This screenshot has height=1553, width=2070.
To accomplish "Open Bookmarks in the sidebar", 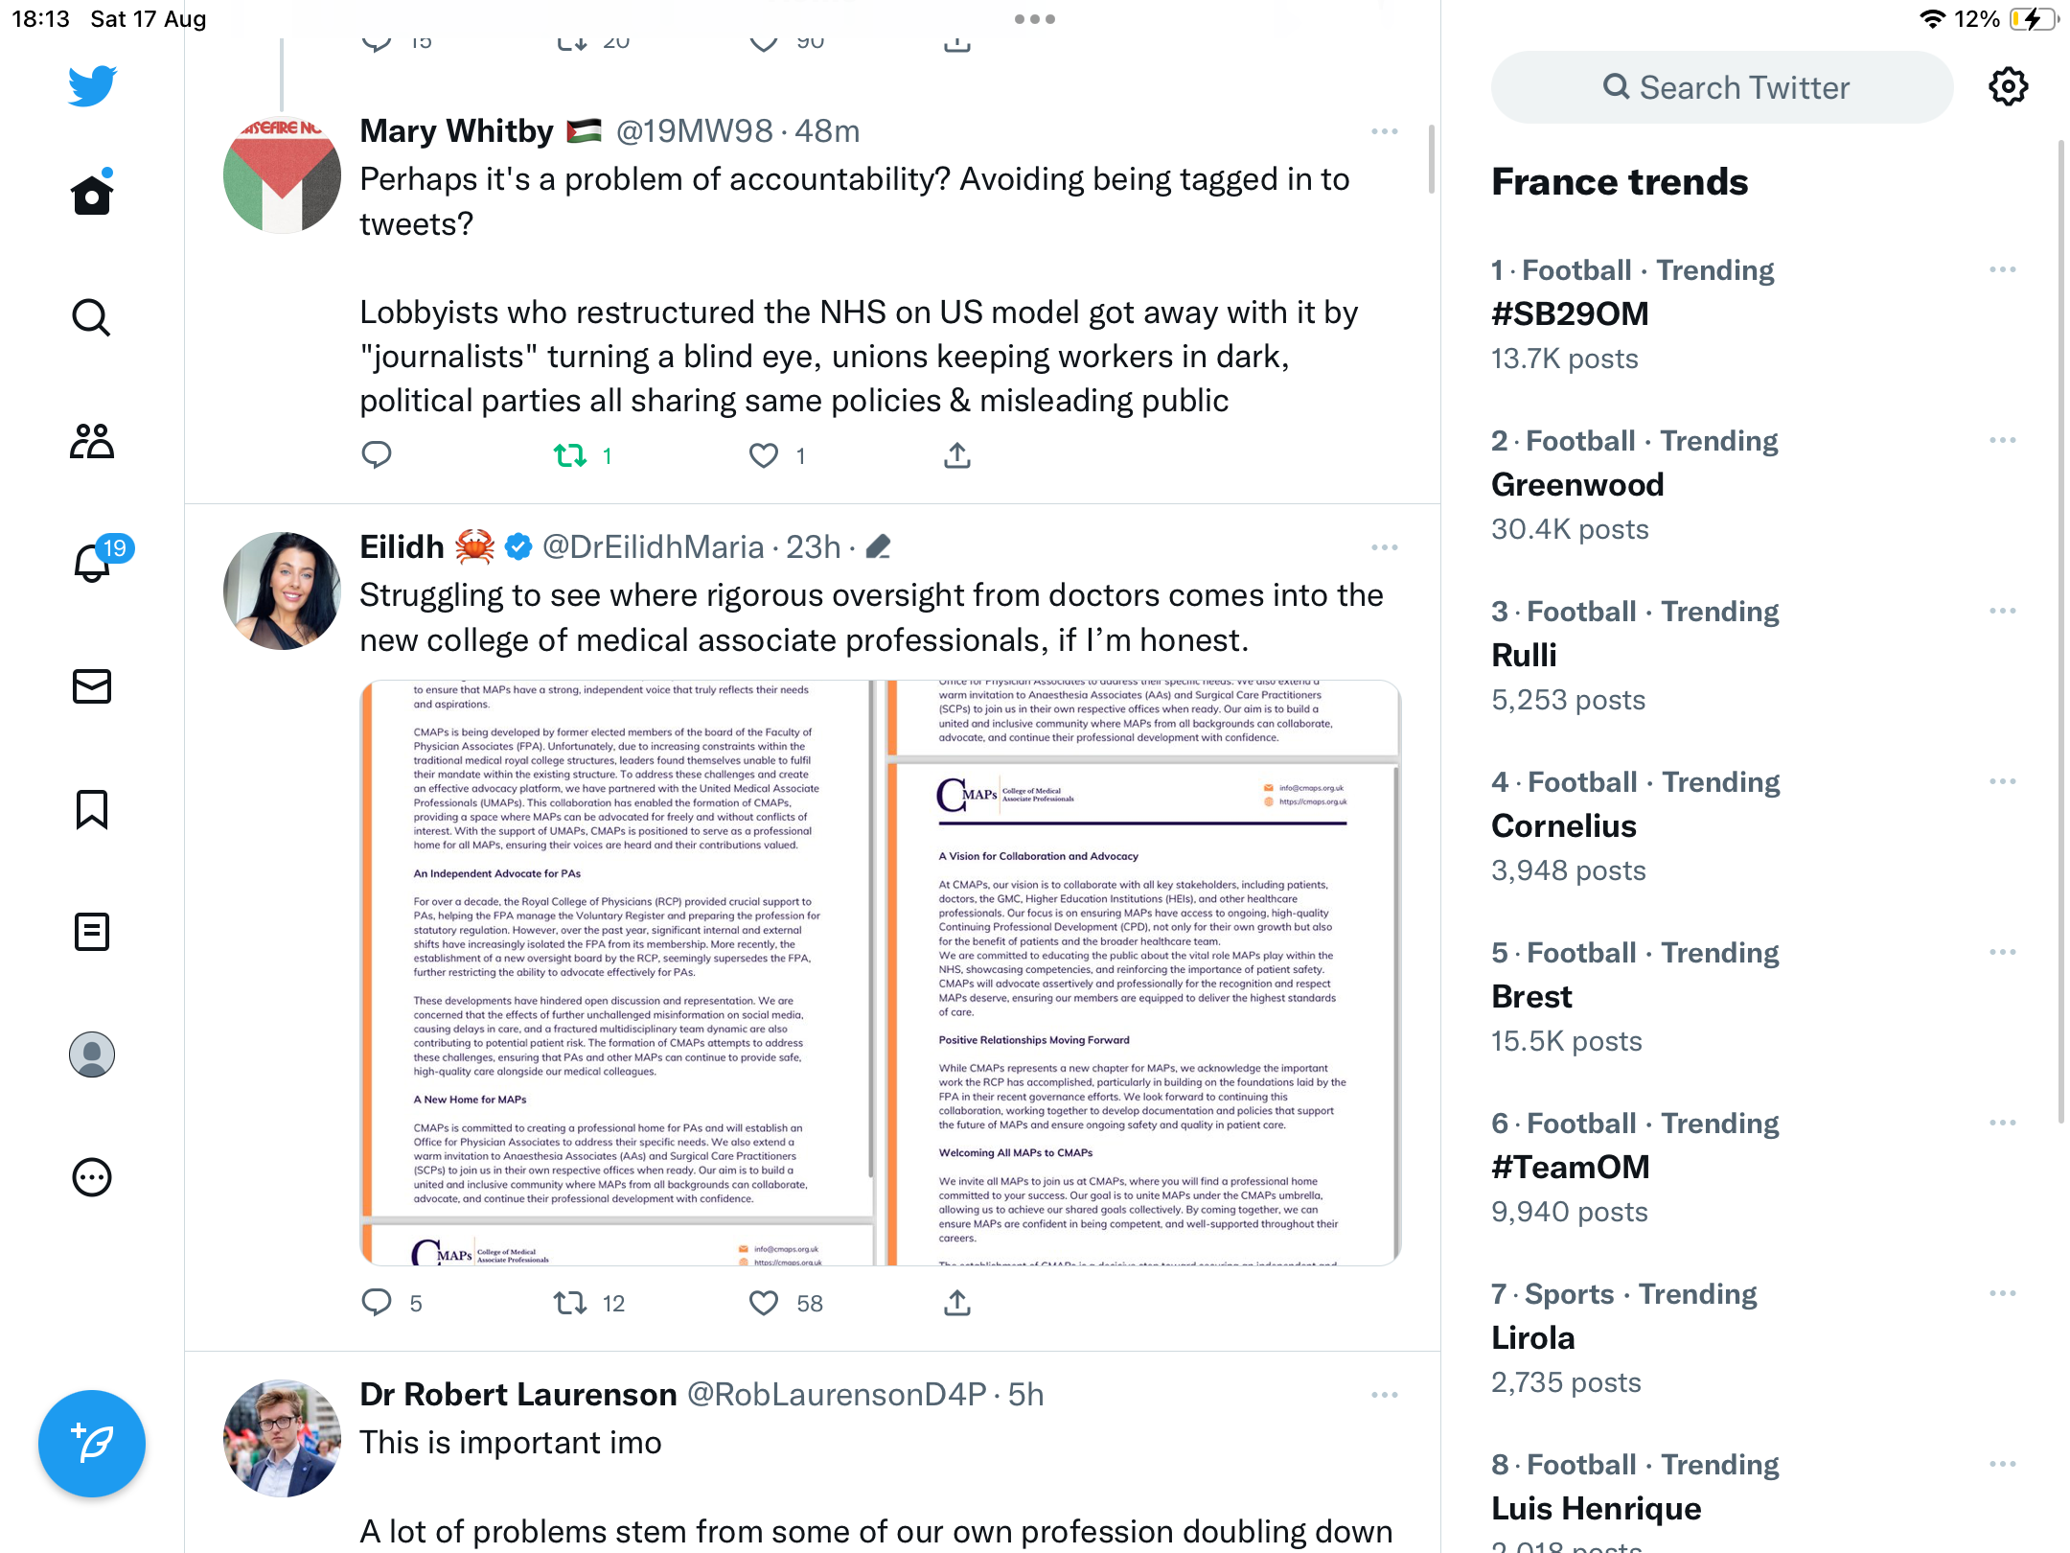I will point(92,809).
